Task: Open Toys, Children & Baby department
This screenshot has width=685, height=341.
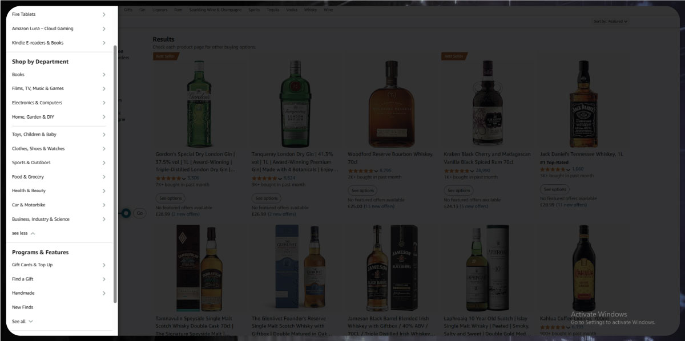Action: point(59,135)
